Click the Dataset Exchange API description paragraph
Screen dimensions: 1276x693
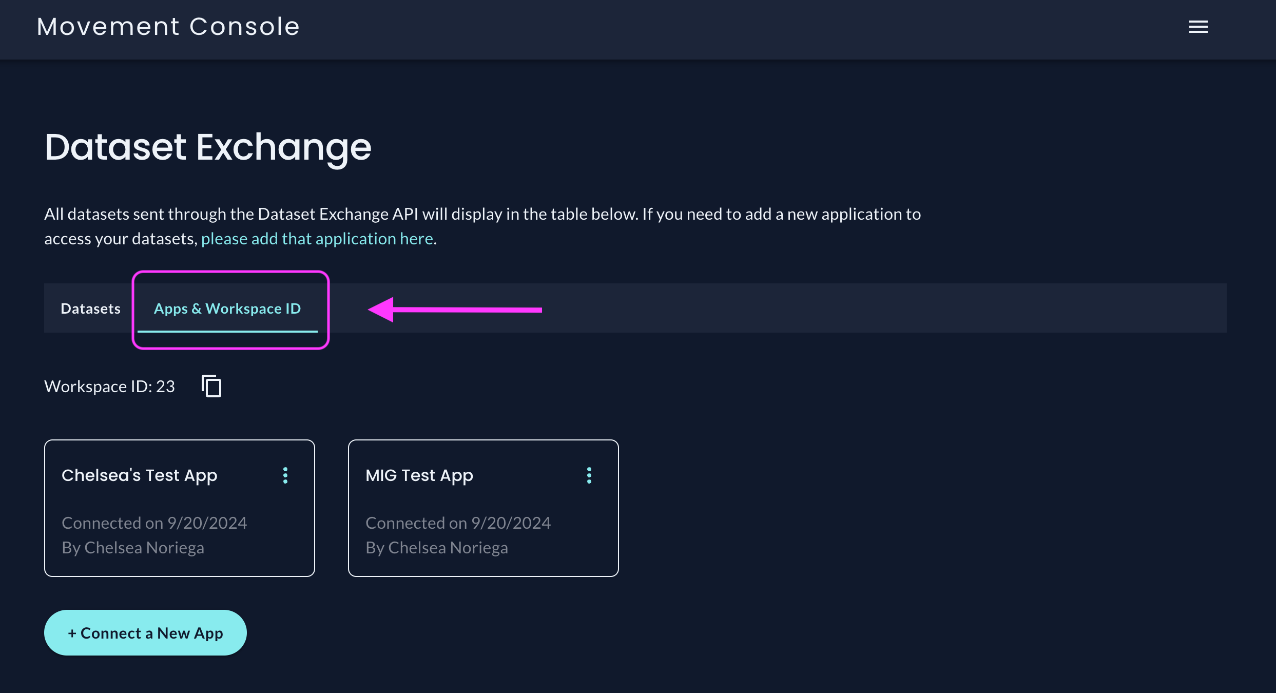tap(482, 226)
